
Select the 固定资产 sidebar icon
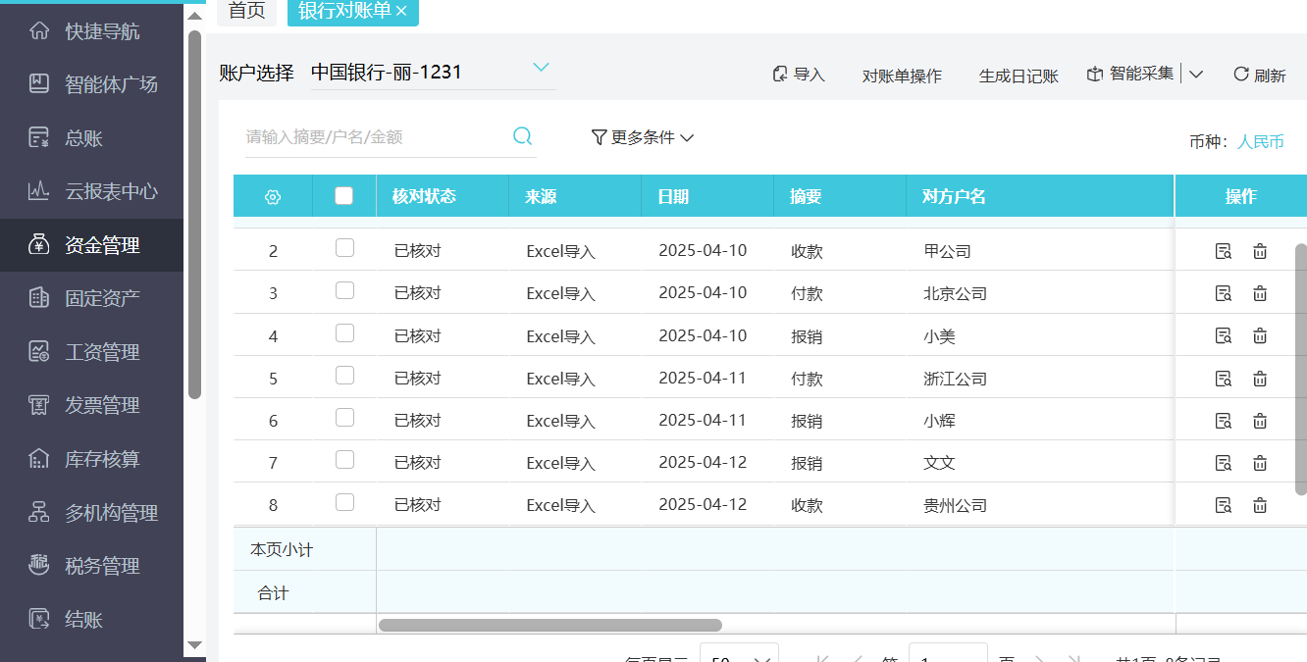[39, 298]
